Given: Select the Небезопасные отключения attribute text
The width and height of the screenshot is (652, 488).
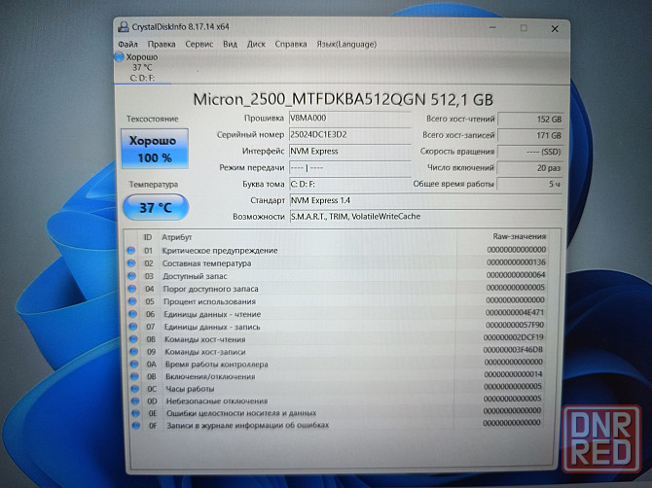Looking at the screenshot, I should coord(217,401).
